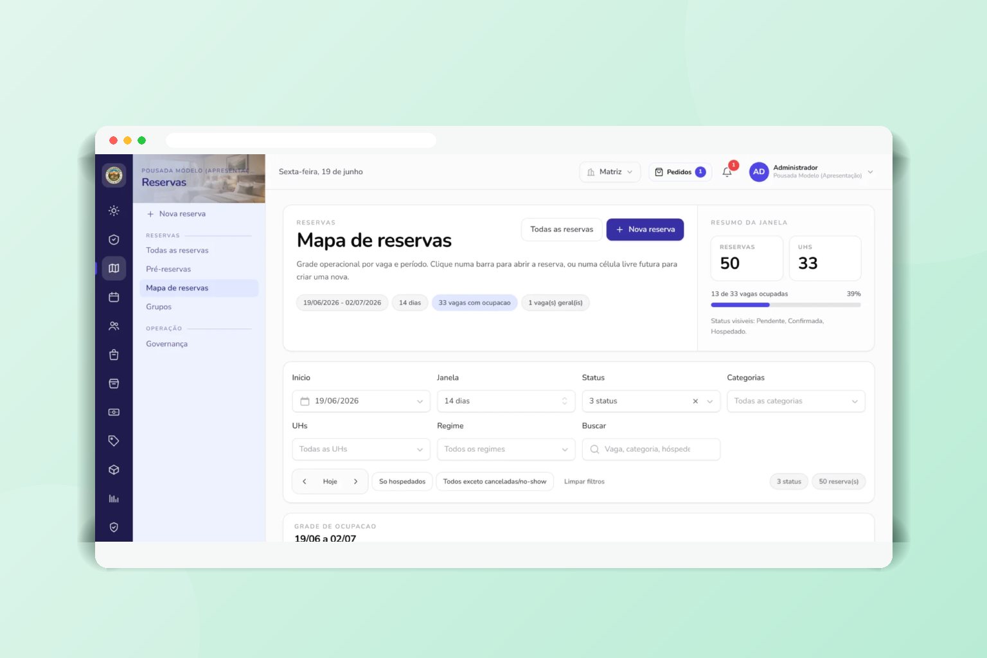987x658 pixels.
Task: Open the Pedidos button
Action: coord(680,172)
